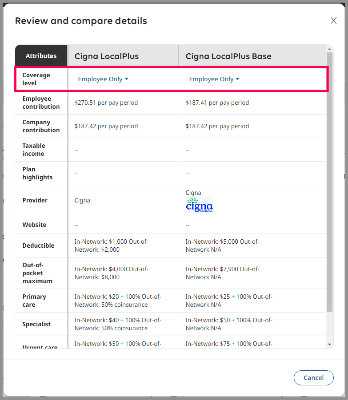Click the scrollbar up arrow
This screenshot has width=348, height=400.
(329, 48)
